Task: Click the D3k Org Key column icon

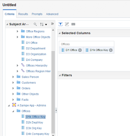Action: 23,128
